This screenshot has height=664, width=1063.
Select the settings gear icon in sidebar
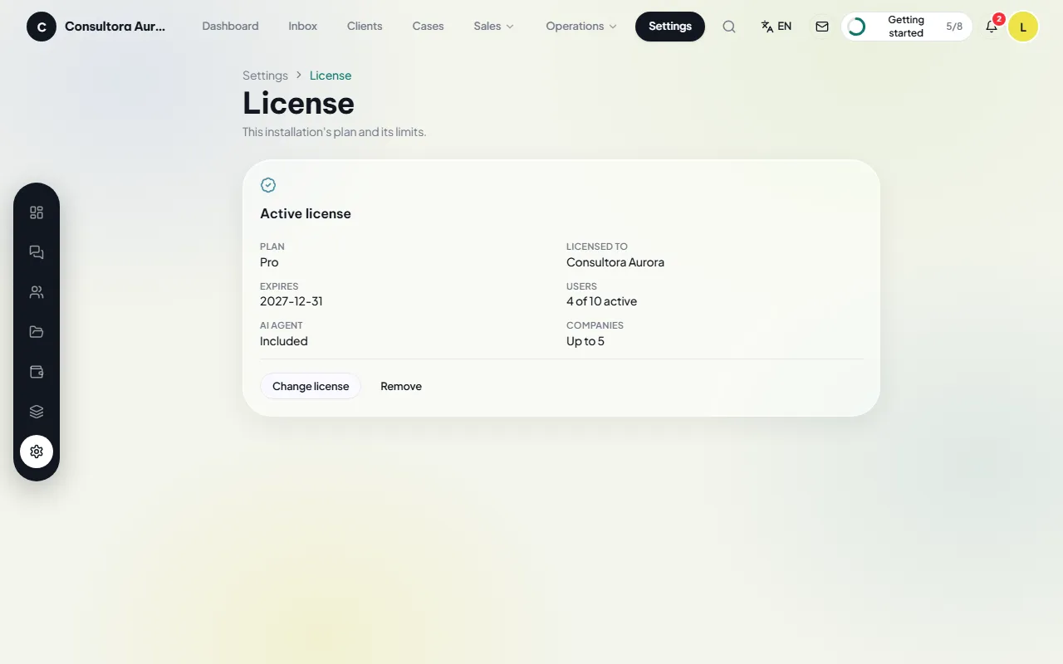[37, 452]
